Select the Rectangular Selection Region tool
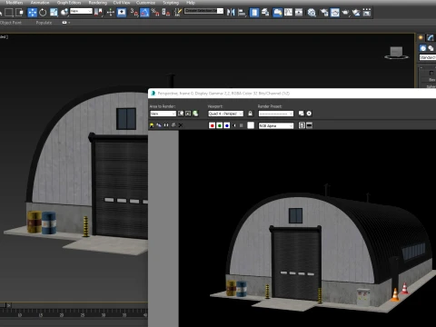 [9, 13]
